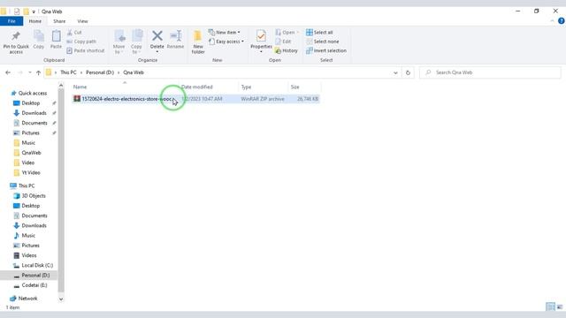The width and height of the screenshot is (566, 318).
Task: Switch to the Share ribbon tab
Action: coord(59,21)
